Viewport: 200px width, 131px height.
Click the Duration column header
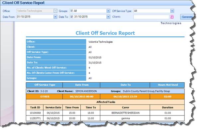tap(167, 108)
